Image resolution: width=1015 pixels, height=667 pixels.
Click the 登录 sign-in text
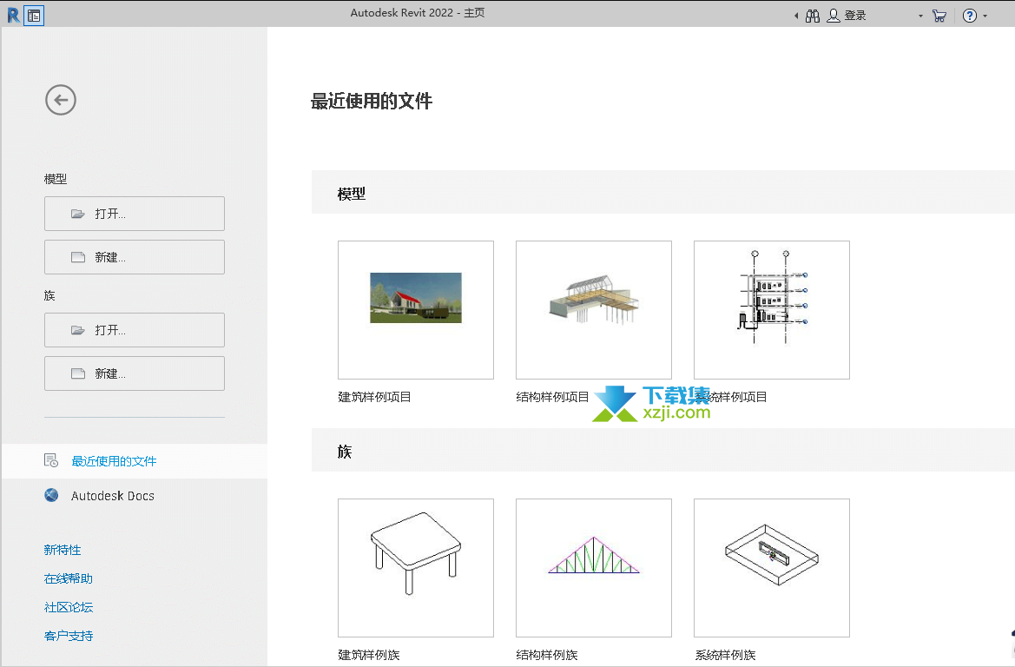pos(855,16)
